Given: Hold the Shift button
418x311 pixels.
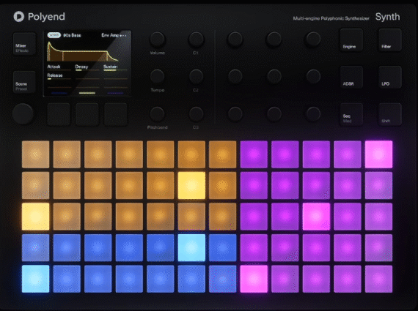Looking at the screenshot, I should (390, 114).
